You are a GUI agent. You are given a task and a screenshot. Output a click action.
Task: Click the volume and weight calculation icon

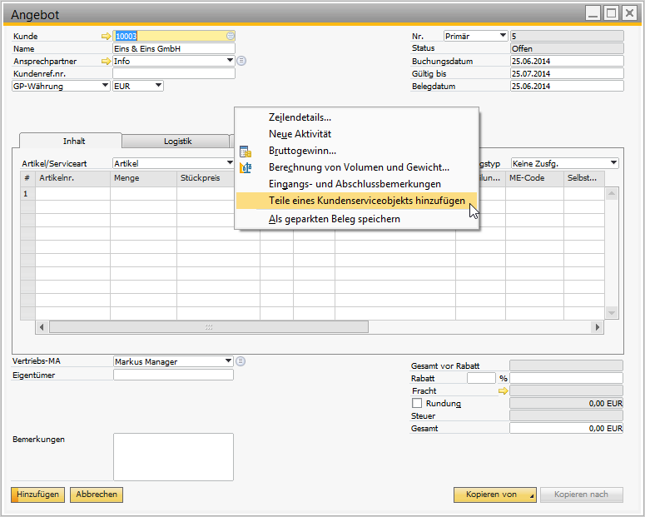[x=246, y=167]
